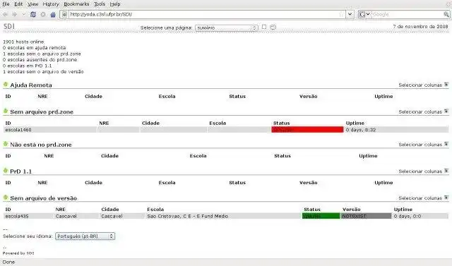Click the magnifier icon in the search box
Viewport: 452px width, 266px height.
pyautogui.click(x=446, y=14)
